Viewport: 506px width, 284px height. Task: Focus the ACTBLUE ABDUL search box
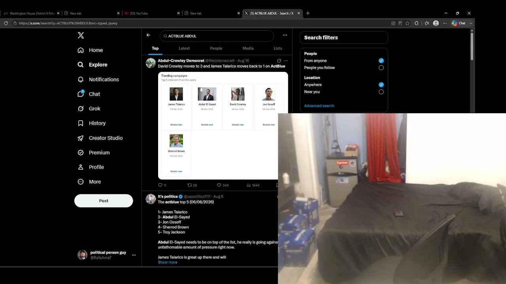click(217, 36)
